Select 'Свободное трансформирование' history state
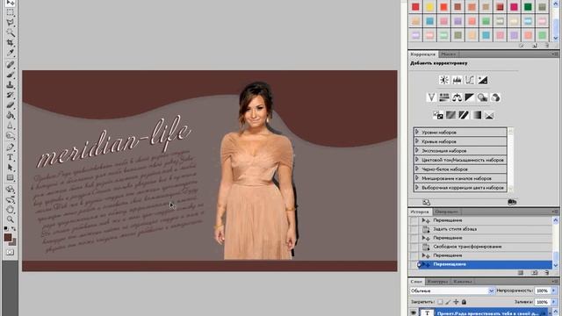The width and height of the screenshot is (562, 316). click(x=485, y=247)
